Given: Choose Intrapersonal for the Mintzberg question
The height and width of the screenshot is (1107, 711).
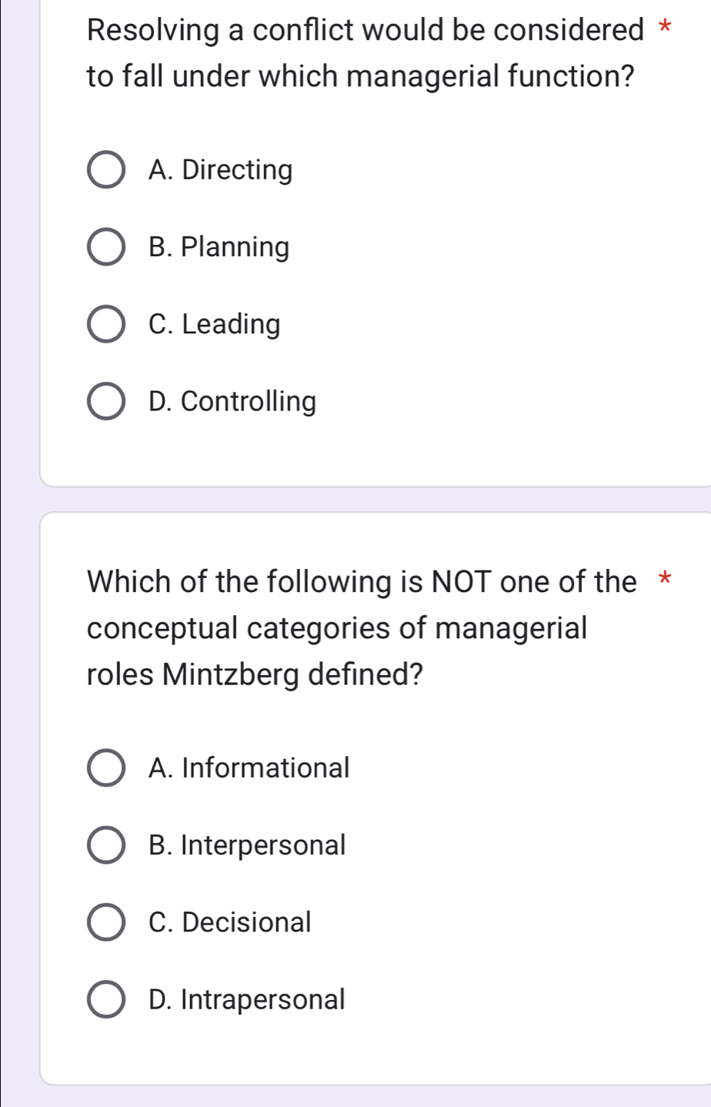Looking at the screenshot, I should coord(106,999).
